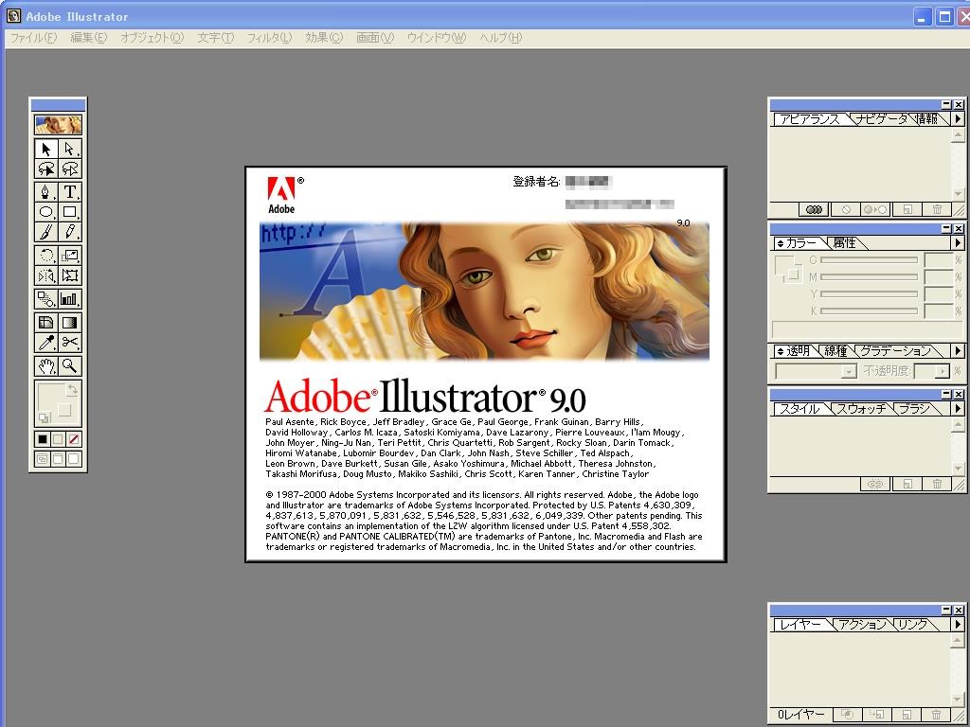Cycle カラー panel view with tab arrows

781,243
